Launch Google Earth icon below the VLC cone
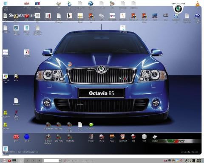204x163 pixels. tap(198, 16)
